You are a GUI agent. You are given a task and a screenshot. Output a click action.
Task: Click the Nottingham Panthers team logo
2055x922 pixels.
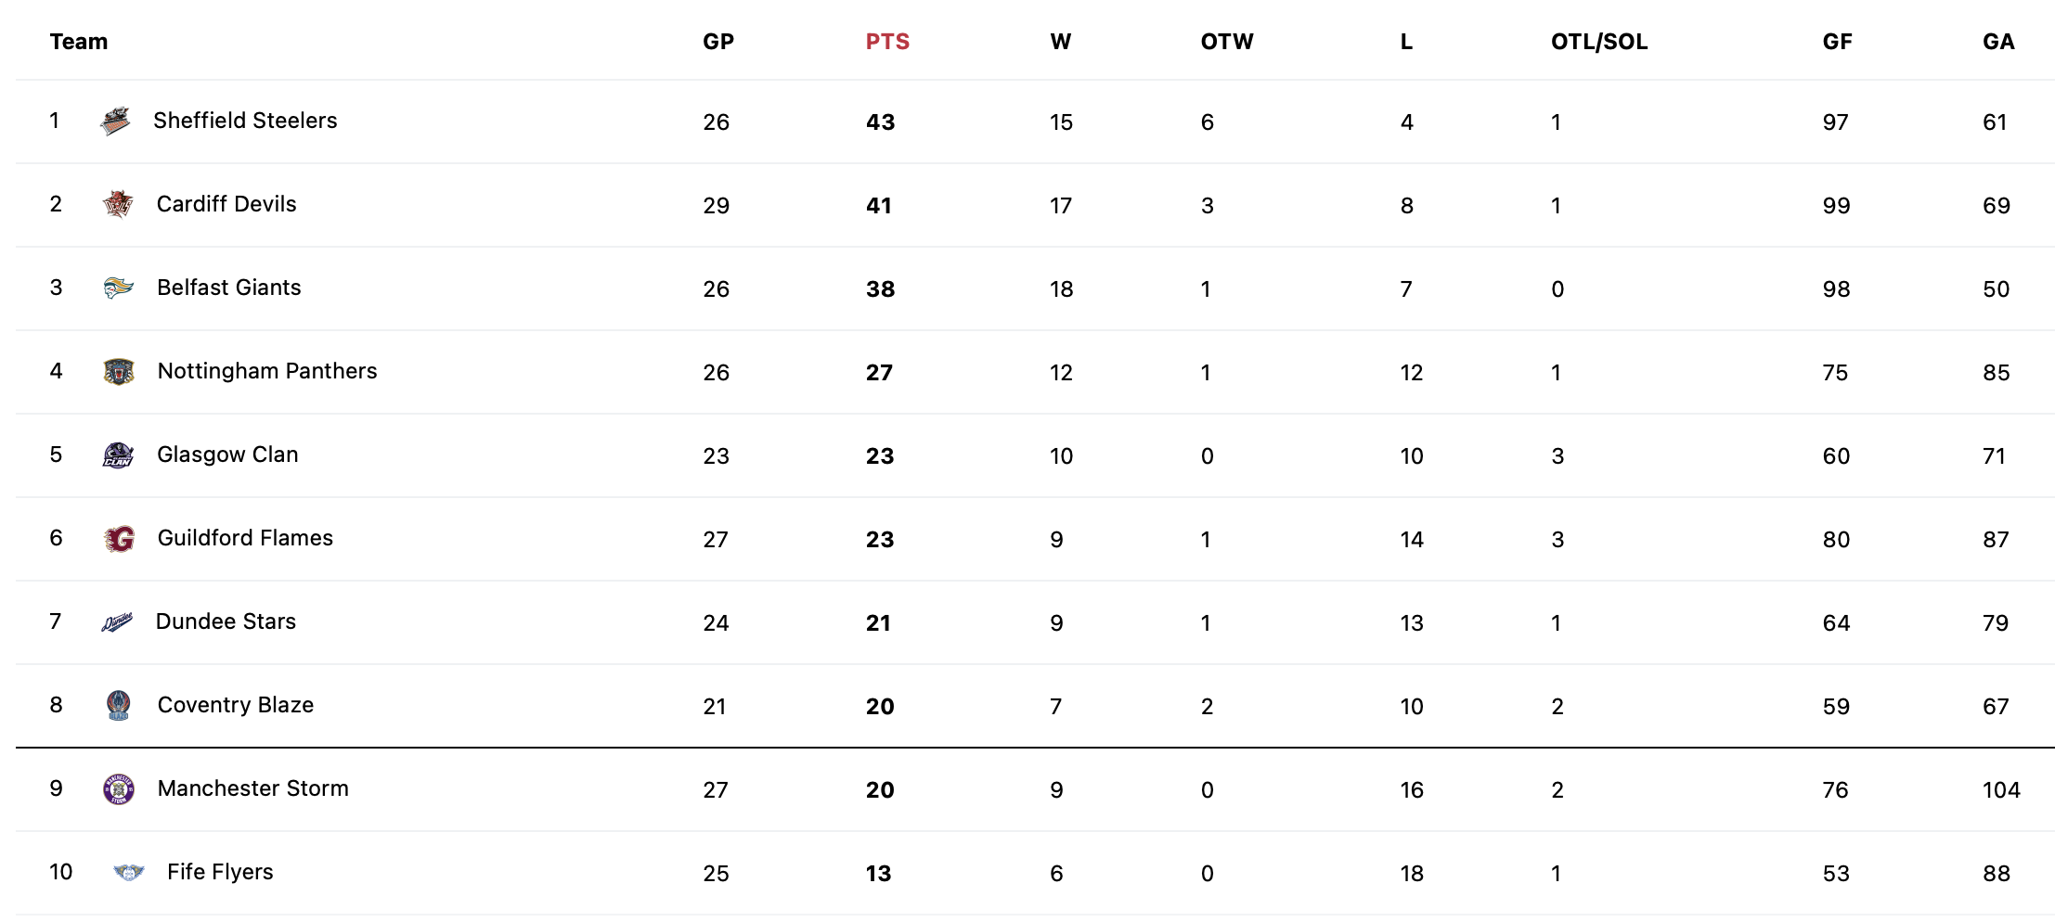click(119, 372)
